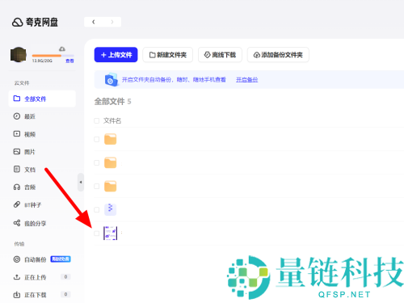Open 我的分享 my shares
Image resolution: width=404 pixels, height=303 pixels.
pos(35,223)
